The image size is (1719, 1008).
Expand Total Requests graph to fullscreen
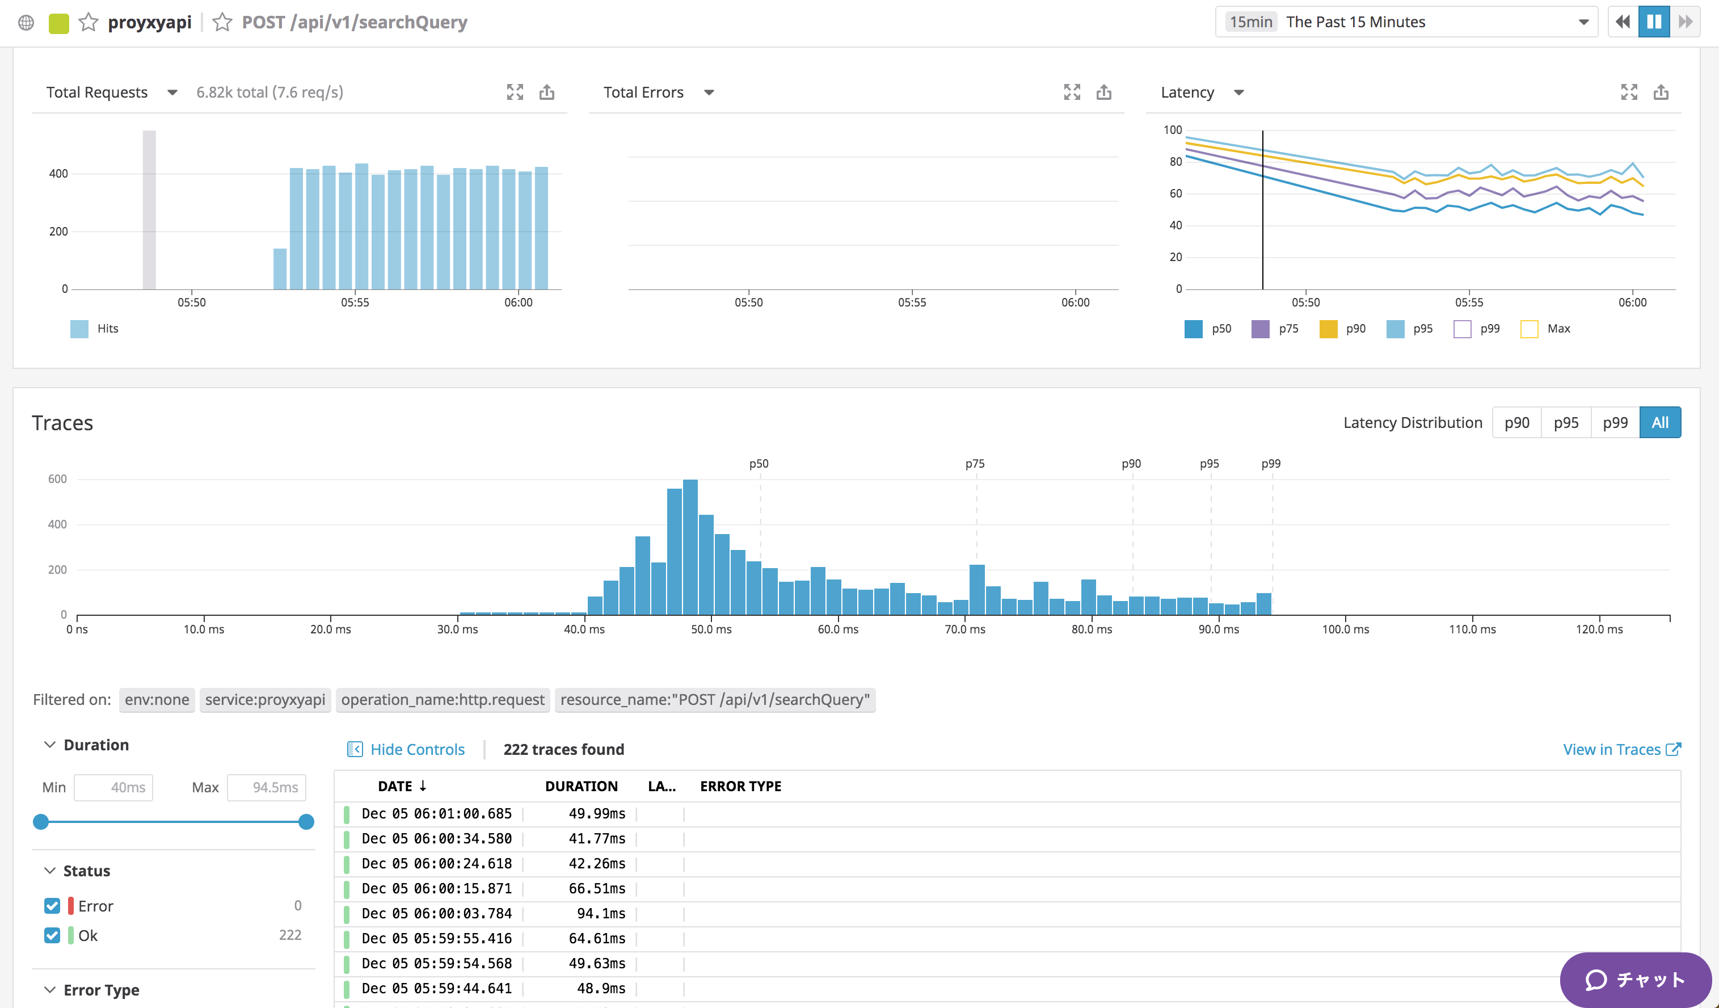[x=515, y=92]
